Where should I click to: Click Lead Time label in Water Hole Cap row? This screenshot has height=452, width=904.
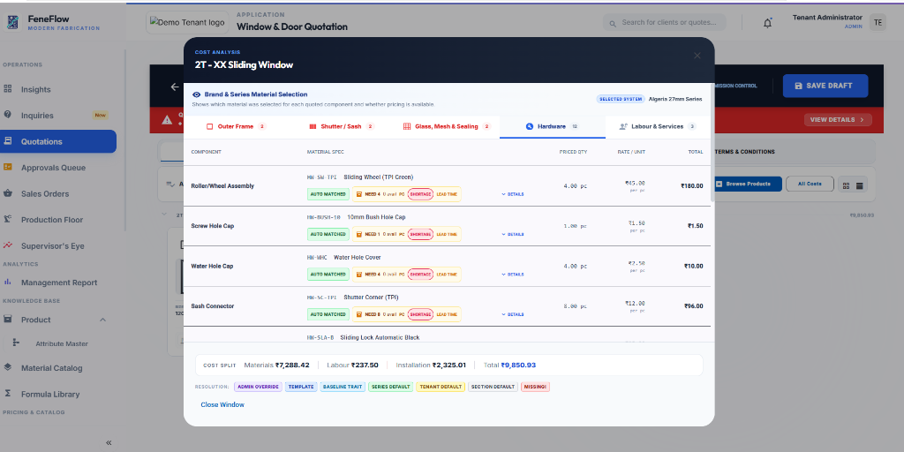(x=447, y=275)
